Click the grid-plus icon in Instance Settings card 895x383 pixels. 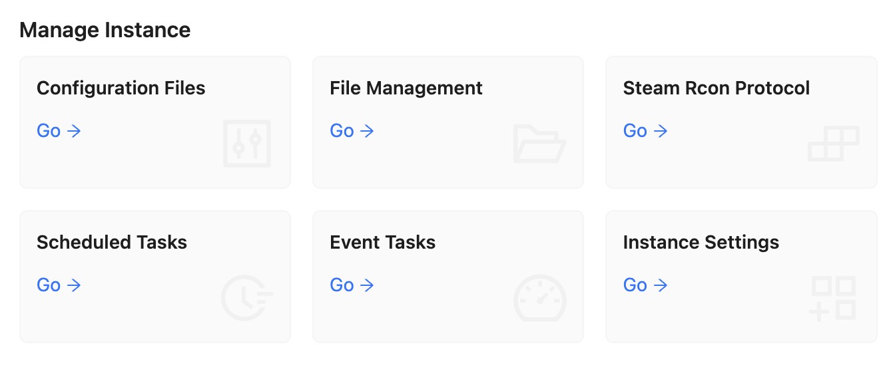pyautogui.click(x=834, y=299)
